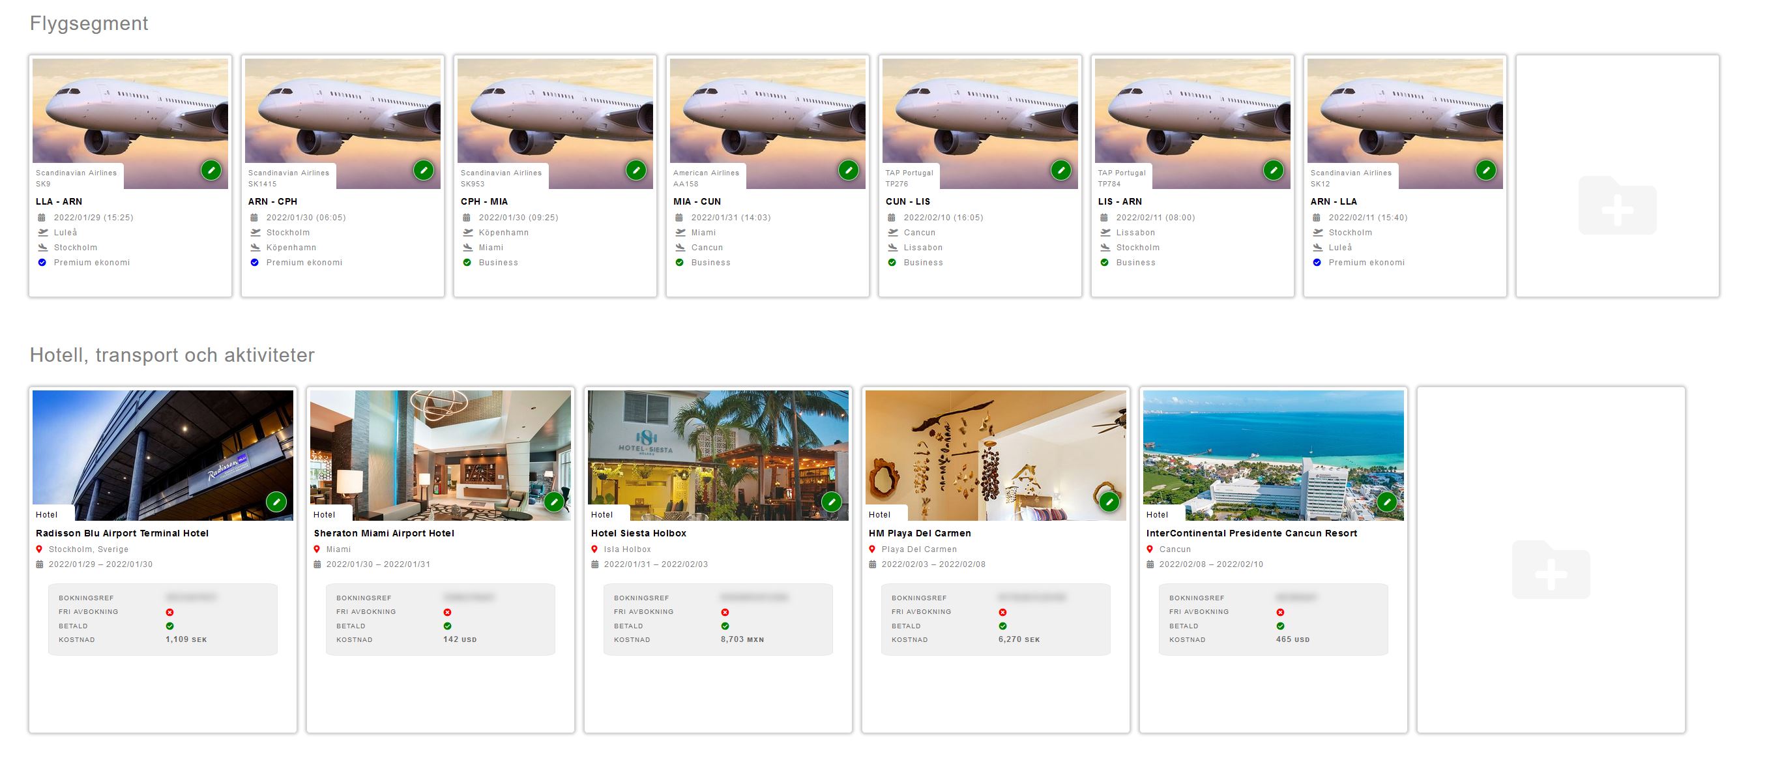Click edit pencil on ARN - CPH flight
This screenshot has width=1782, height=758.
pyautogui.click(x=424, y=170)
